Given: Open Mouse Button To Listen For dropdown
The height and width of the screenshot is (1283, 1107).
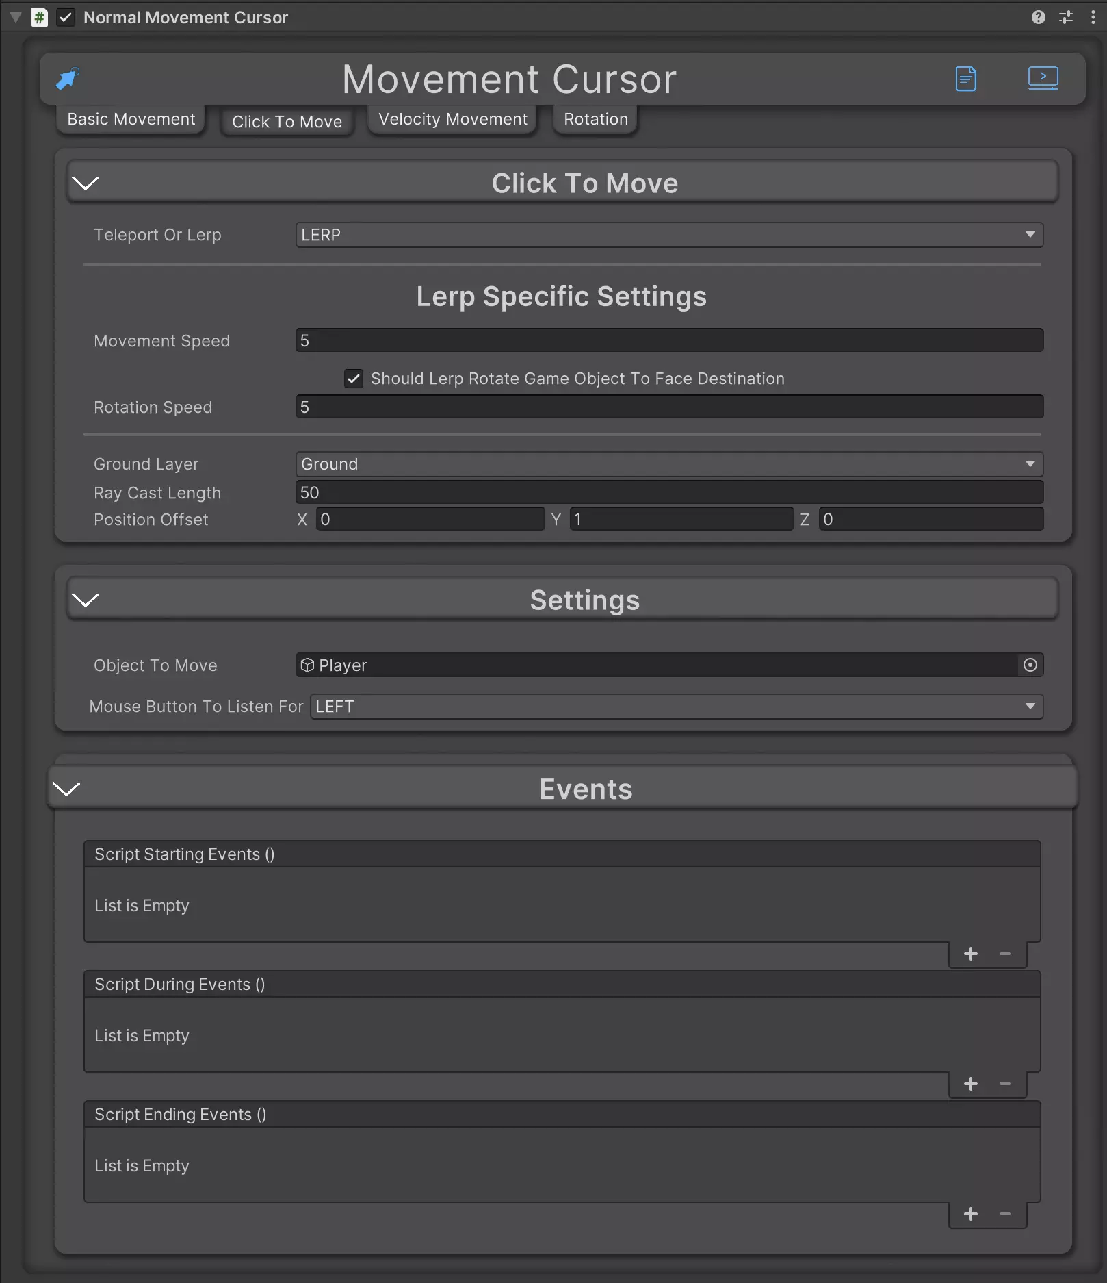Looking at the screenshot, I should pos(676,707).
